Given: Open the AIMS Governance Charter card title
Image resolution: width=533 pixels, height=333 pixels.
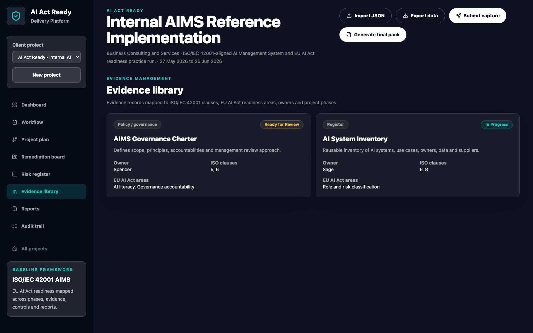Looking at the screenshot, I should pyautogui.click(x=155, y=139).
